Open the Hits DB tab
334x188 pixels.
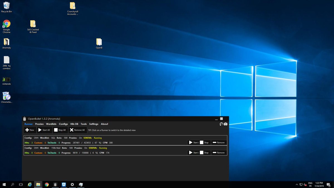(x=74, y=124)
